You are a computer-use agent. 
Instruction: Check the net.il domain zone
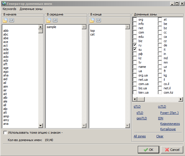pyautogui.click(x=160, y=88)
